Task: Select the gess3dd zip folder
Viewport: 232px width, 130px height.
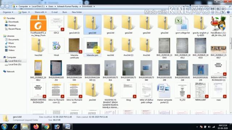Action: 146,23
